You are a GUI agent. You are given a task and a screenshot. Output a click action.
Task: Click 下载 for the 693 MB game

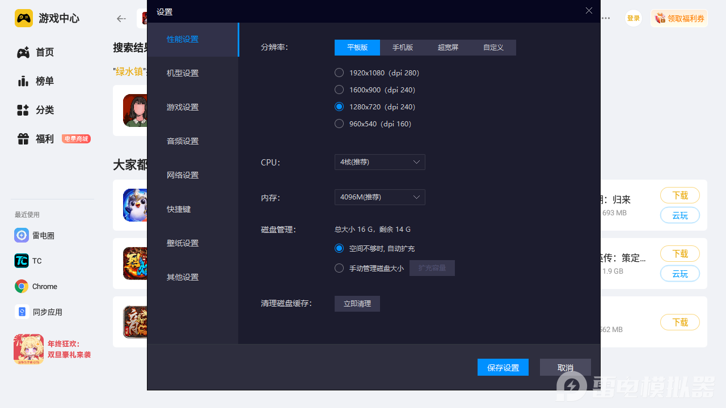(x=680, y=195)
